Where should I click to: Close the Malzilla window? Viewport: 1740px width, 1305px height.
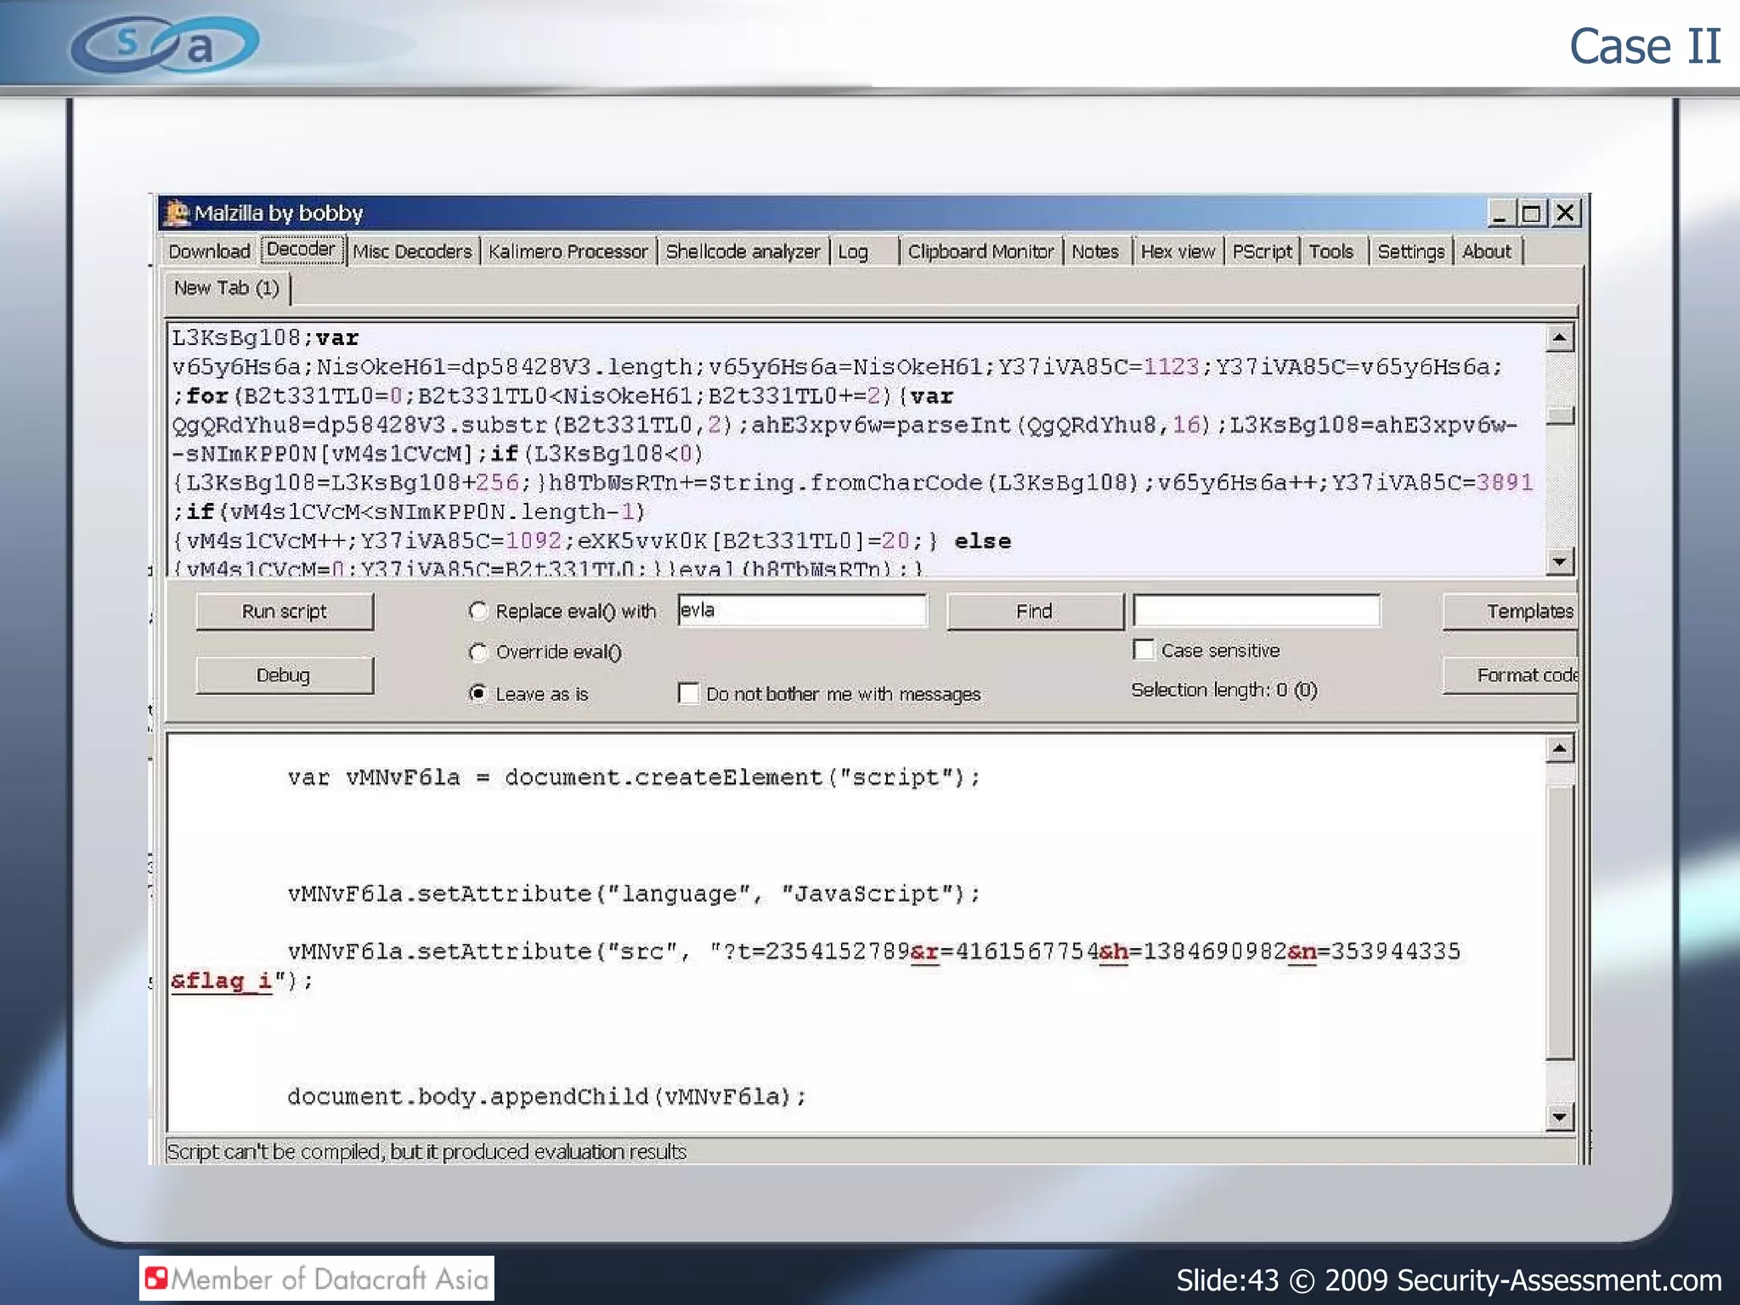pos(1565,212)
